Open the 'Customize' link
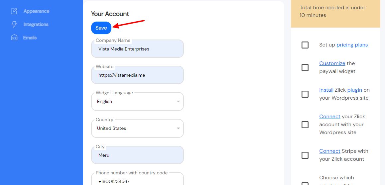This screenshot has width=385, height=185. coord(332,63)
